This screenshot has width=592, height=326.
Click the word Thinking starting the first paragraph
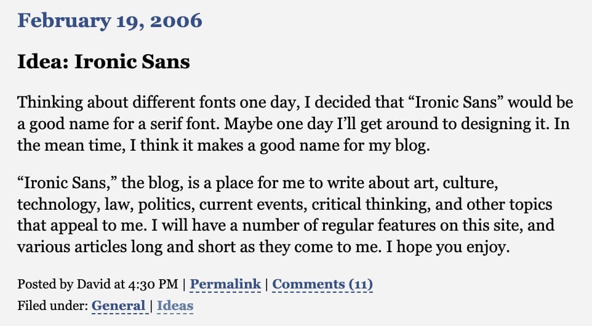click(50, 103)
